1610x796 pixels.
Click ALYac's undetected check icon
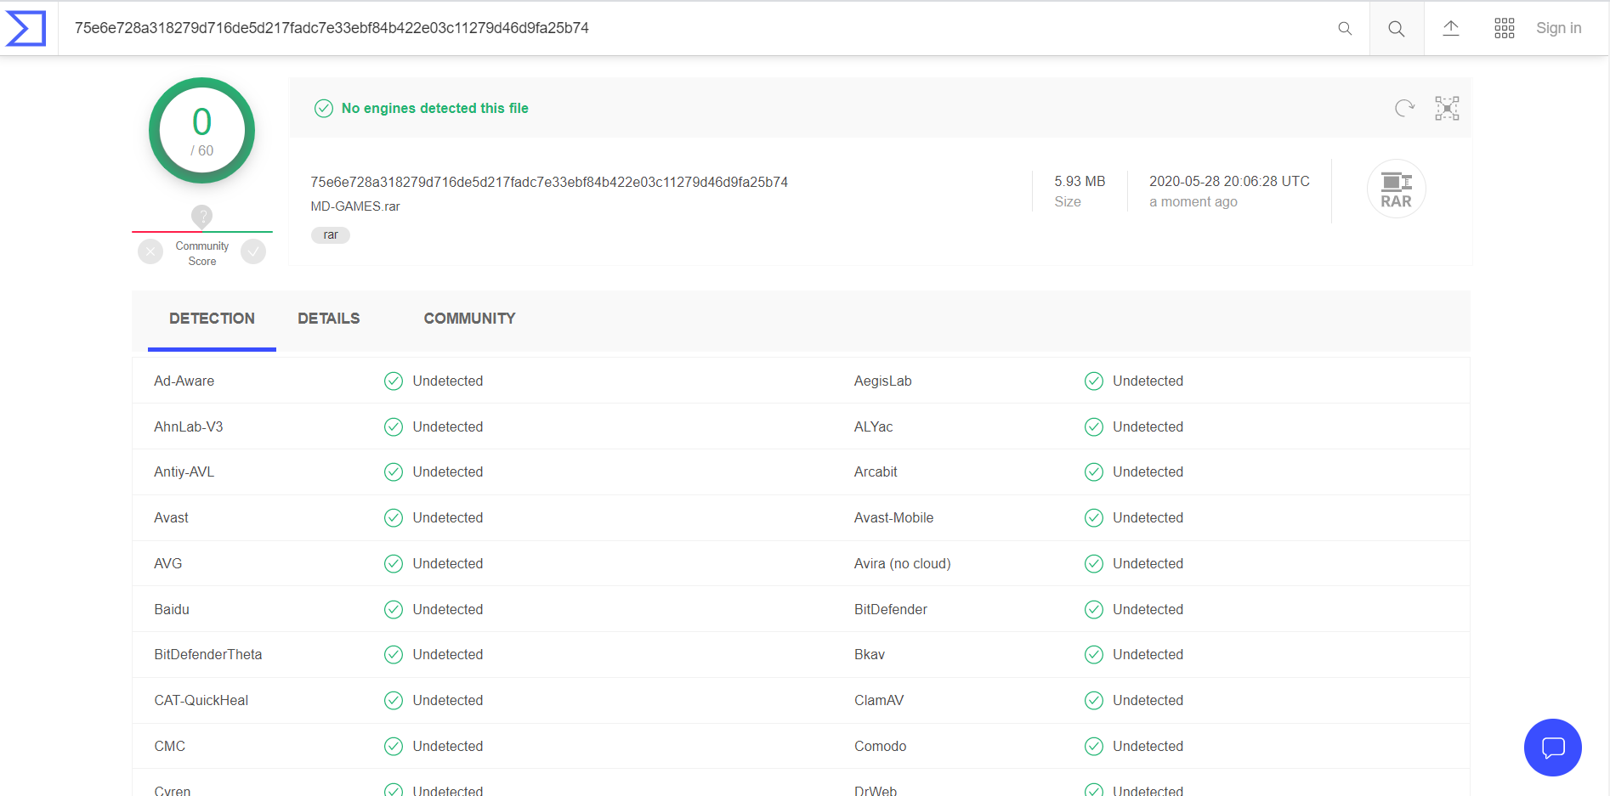(1094, 426)
